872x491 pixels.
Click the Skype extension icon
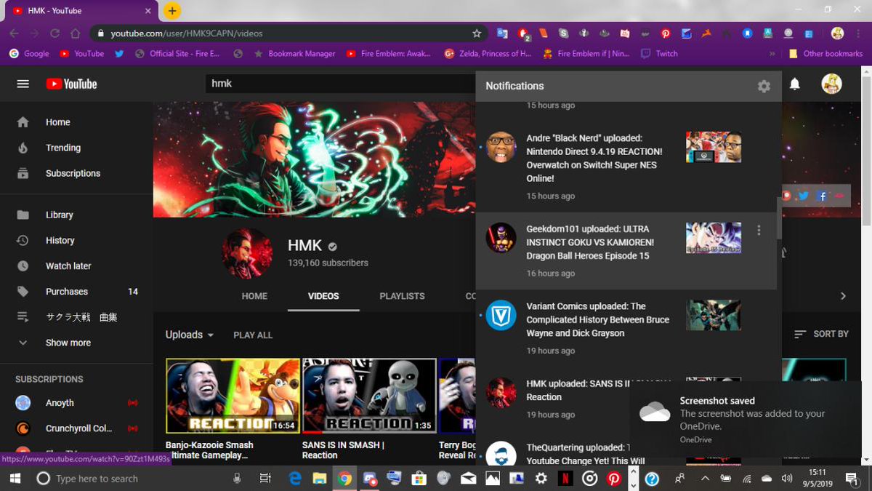point(563,33)
